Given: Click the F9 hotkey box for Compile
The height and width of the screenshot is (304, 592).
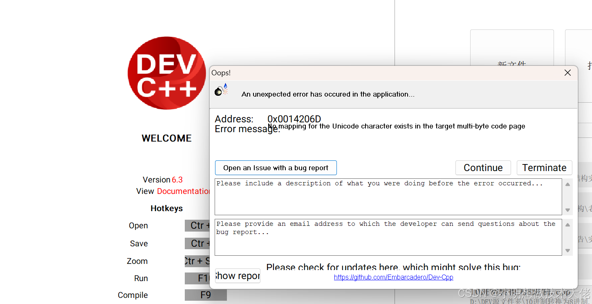Looking at the screenshot, I should (206, 295).
